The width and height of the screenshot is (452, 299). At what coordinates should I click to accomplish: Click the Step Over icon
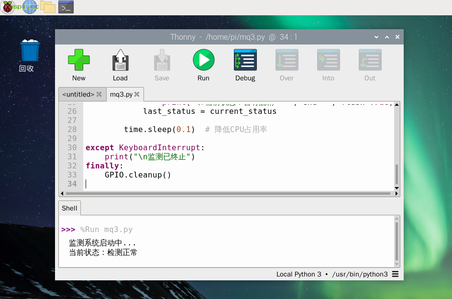click(x=287, y=60)
